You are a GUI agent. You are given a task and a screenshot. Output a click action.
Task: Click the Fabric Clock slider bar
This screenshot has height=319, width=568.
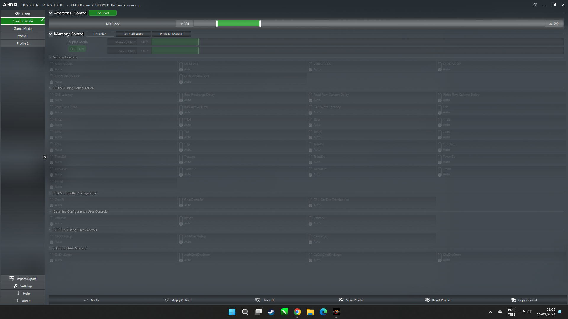click(357, 51)
